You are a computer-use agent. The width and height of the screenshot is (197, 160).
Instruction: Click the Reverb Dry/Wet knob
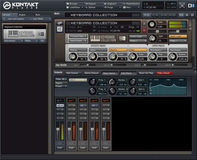pyautogui.click(x=73, y=57)
